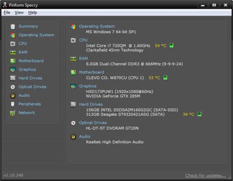Open the Motherboard label in sidebar
The width and height of the screenshot is (233, 181).
pyautogui.click(x=31, y=61)
